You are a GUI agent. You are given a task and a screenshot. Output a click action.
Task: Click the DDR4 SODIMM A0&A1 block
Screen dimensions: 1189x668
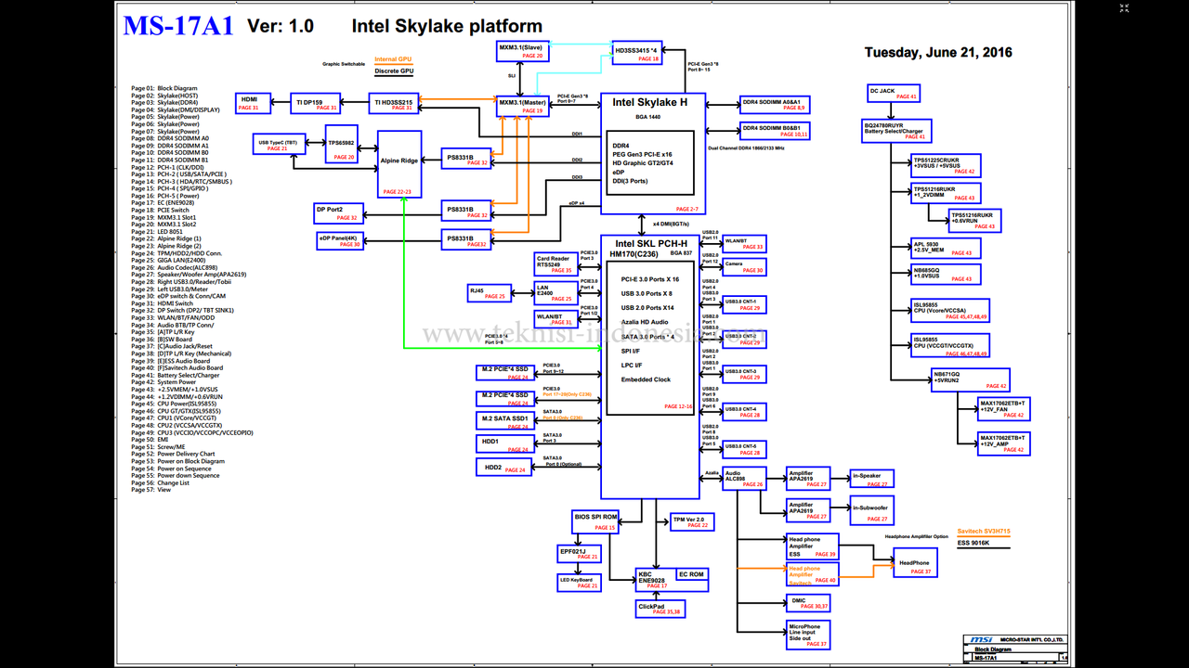[776, 104]
